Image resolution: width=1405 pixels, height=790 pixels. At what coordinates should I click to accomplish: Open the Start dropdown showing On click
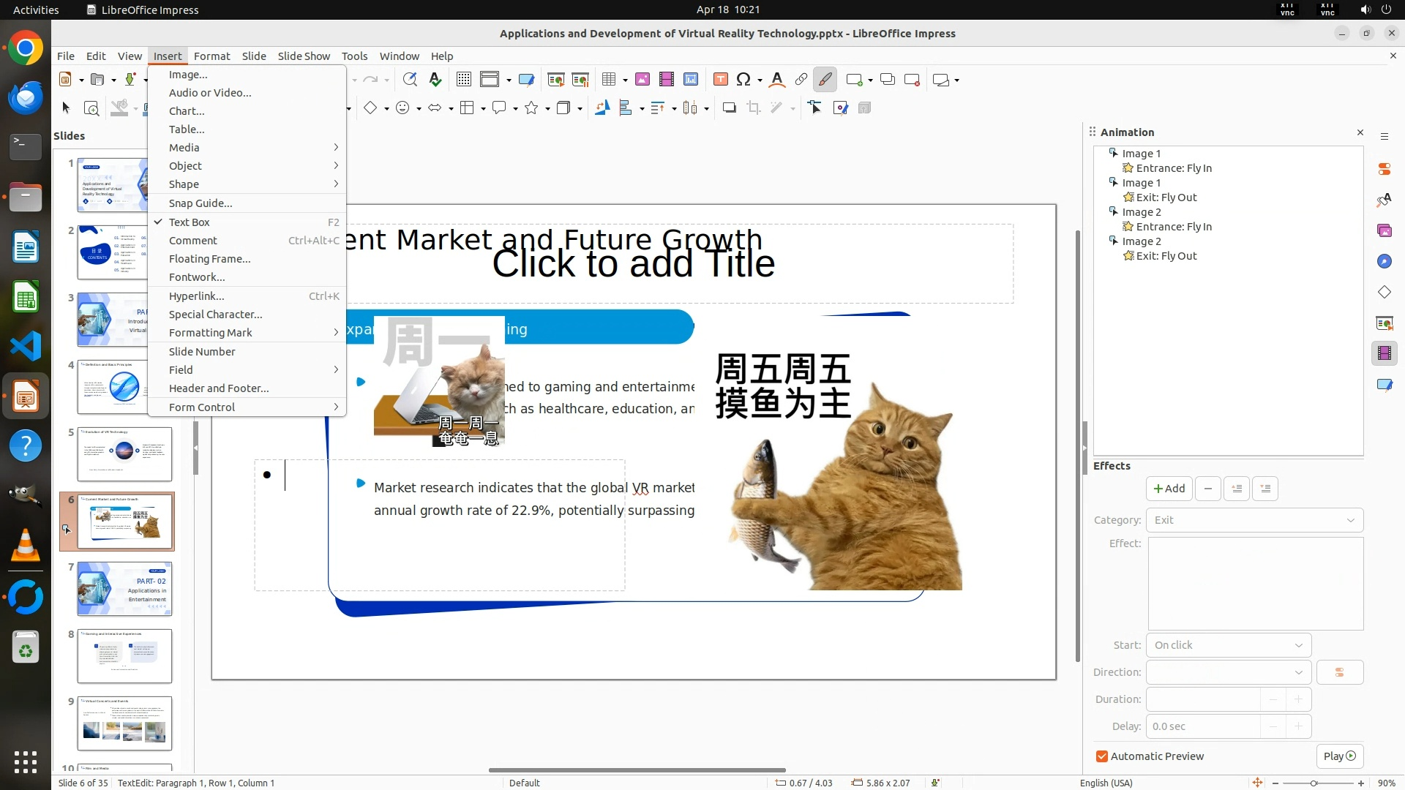coord(1228,645)
